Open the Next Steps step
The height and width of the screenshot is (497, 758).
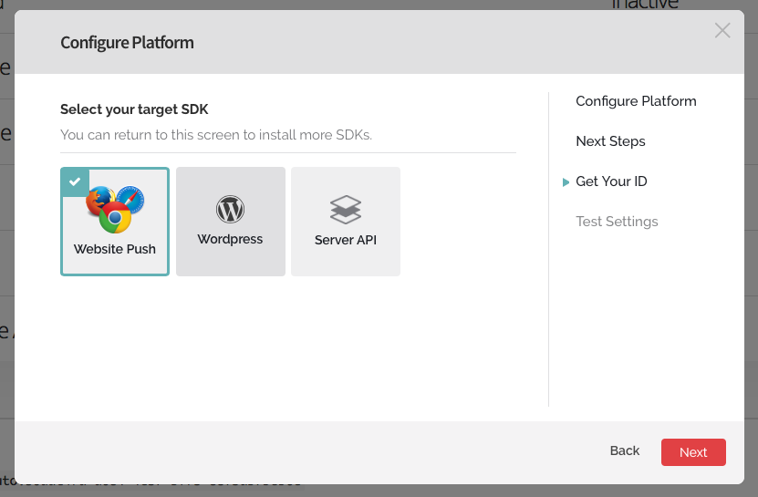610,141
